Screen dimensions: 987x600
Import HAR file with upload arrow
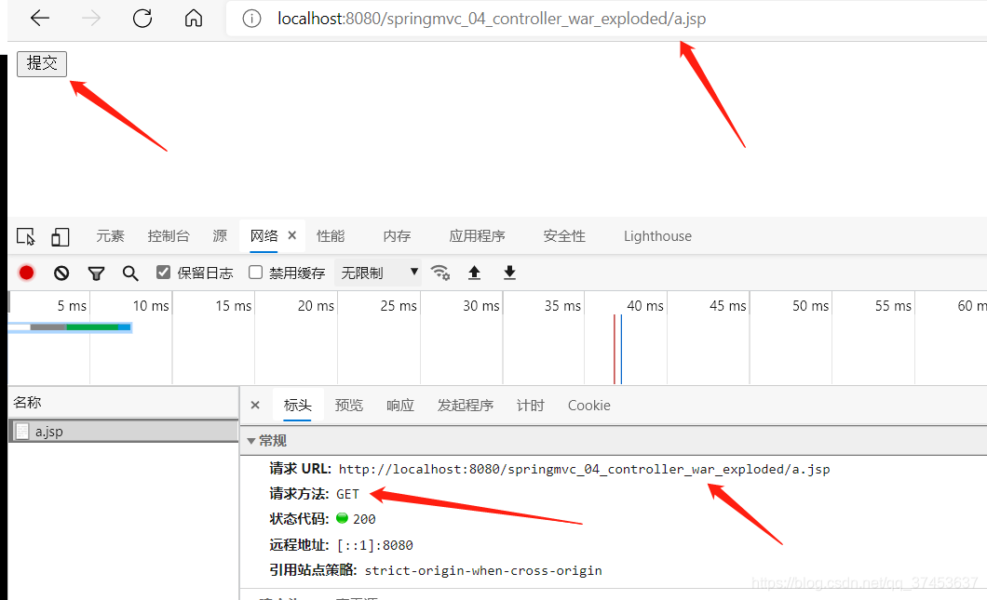pyautogui.click(x=475, y=273)
